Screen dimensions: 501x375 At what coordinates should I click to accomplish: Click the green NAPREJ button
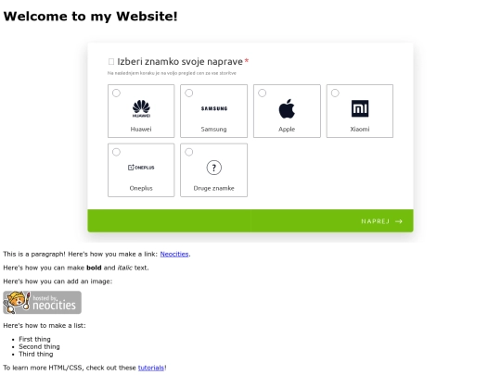pyautogui.click(x=250, y=220)
